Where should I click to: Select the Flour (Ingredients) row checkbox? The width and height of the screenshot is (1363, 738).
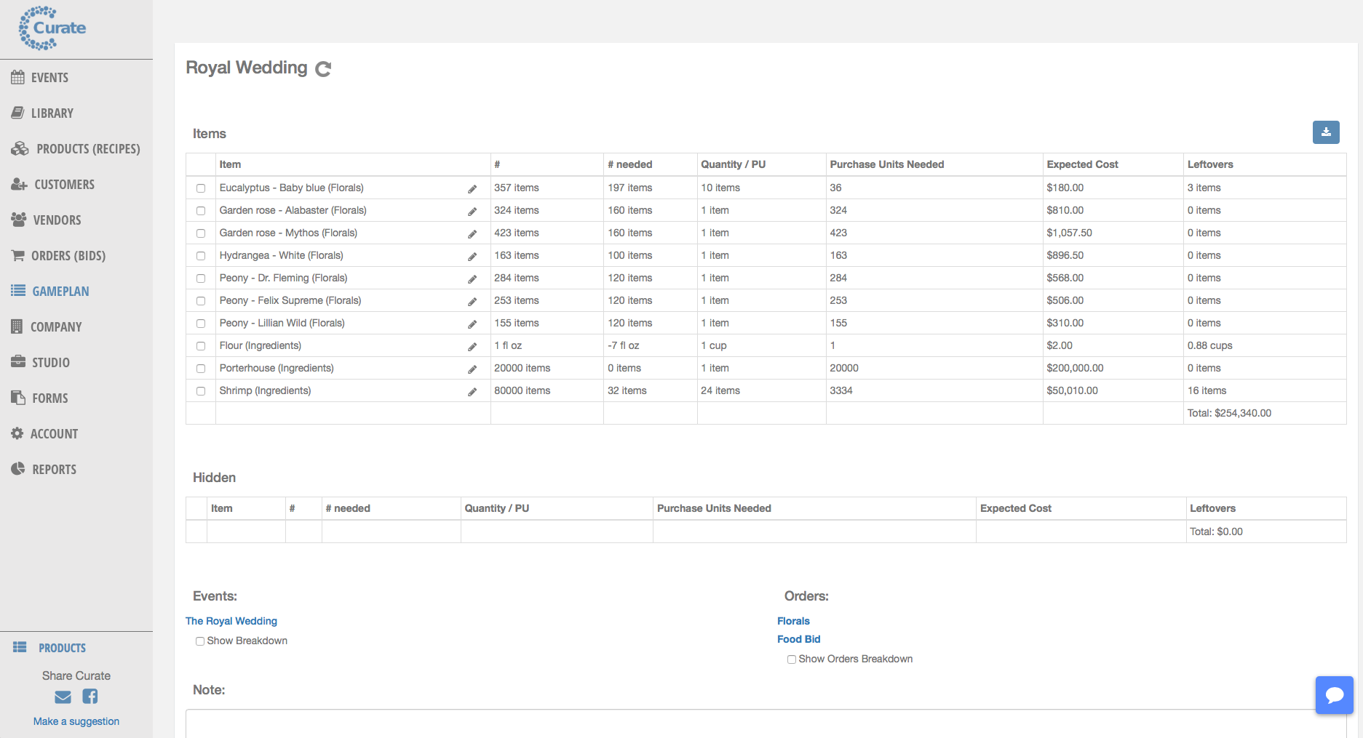click(x=201, y=346)
